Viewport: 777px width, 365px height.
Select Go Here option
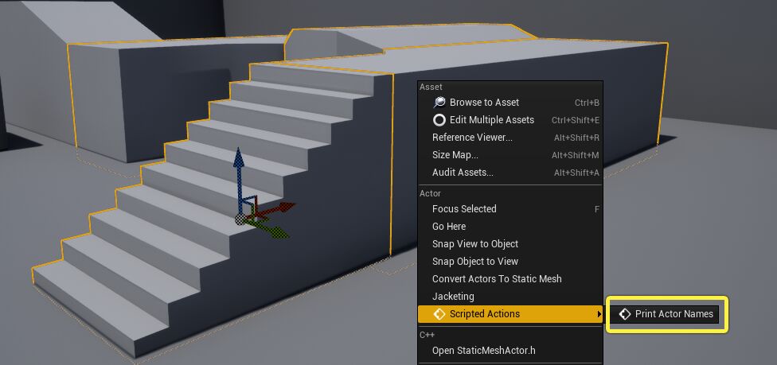(x=510, y=227)
